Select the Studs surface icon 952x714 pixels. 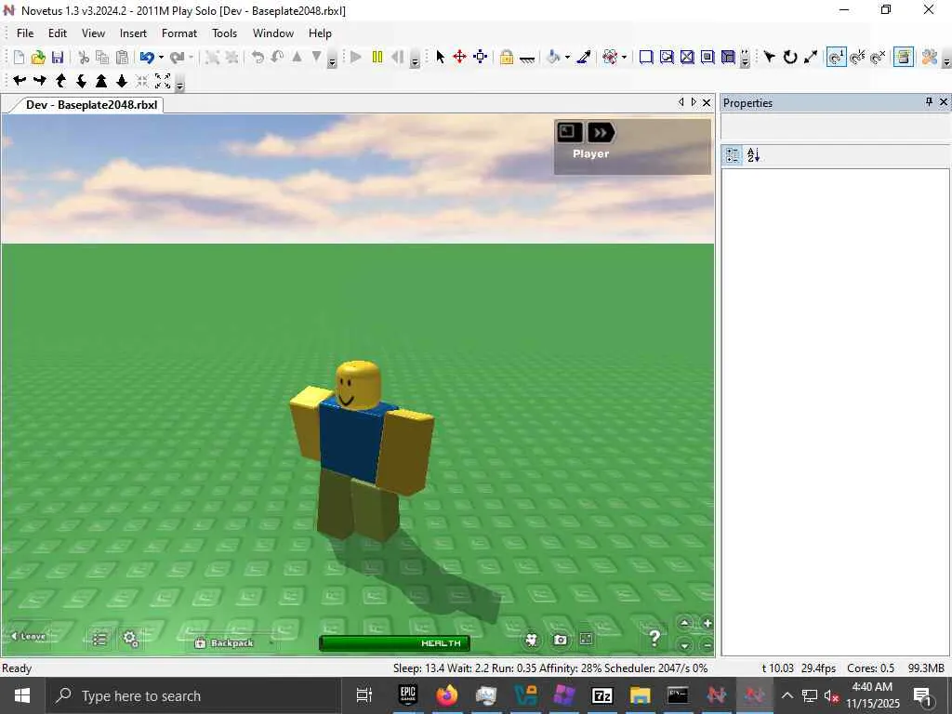[707, 57]
